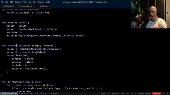Click the 'type Runtime struct' line

coord(15,23)
